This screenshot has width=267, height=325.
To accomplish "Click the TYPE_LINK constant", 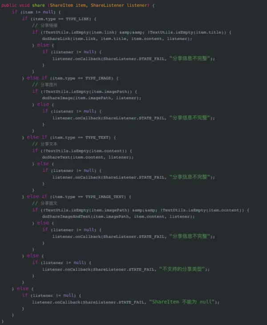I will [x=78, y=19].
